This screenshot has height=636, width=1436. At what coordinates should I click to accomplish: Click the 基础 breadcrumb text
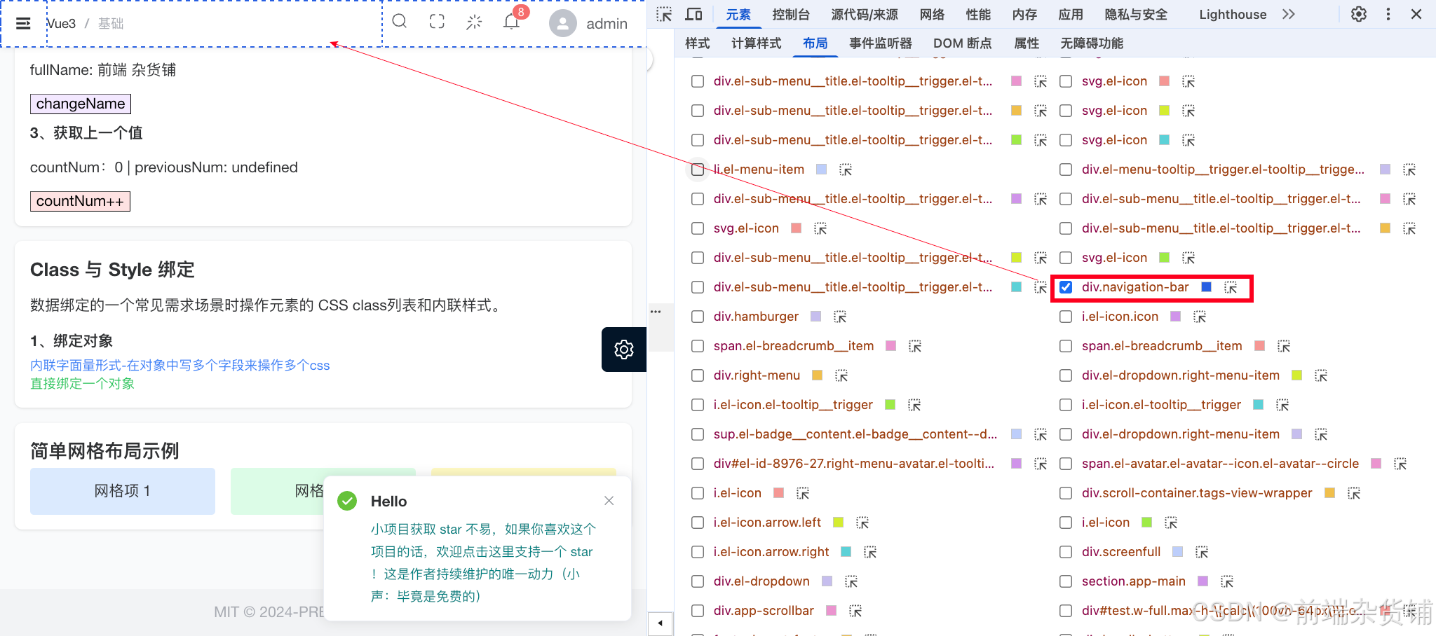point(111,23)
